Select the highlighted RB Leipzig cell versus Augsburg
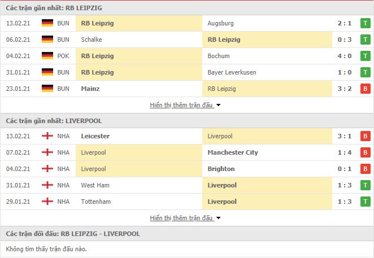Viewport: 374px width, 258px height. [x=139, y=23]
